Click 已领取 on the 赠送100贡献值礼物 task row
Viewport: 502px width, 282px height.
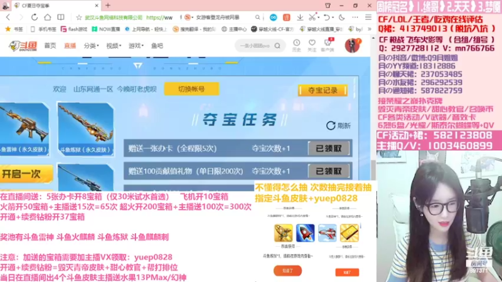click(329, 171)
